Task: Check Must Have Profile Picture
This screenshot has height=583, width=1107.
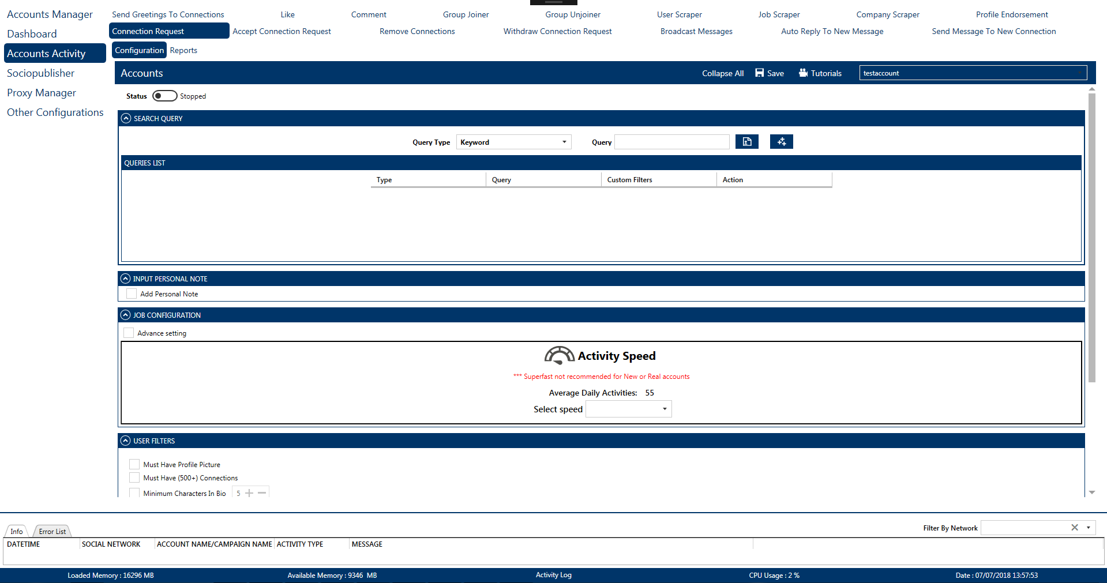Action: 134,464
